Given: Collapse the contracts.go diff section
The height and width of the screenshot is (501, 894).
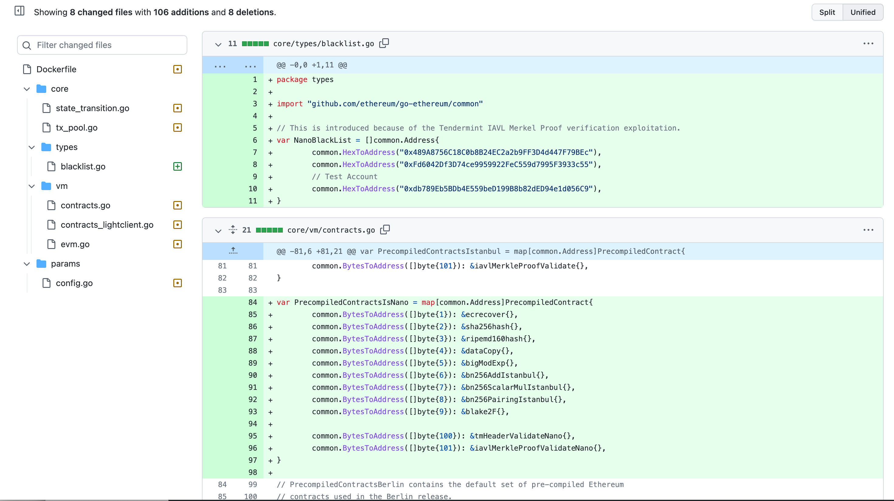Looking at the screenshot, I should [218, 230].
